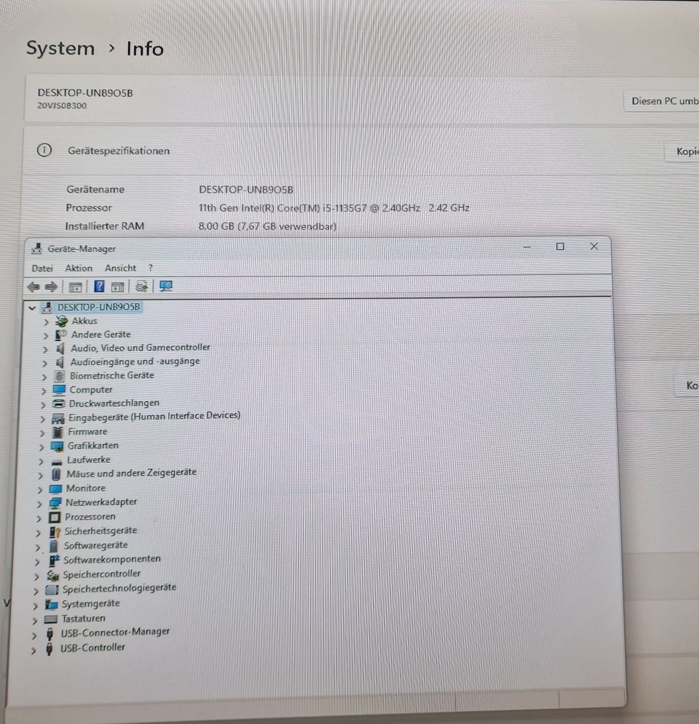Click the Eingabegeräte HID icon

[x=58, y=419]
